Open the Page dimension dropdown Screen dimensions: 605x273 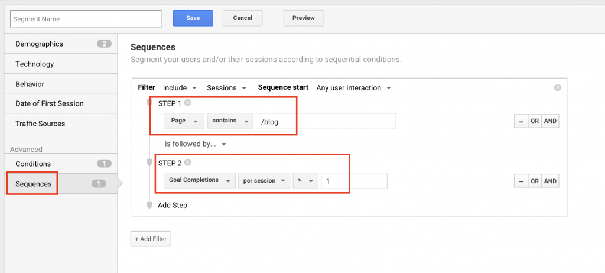pos(183,121)
